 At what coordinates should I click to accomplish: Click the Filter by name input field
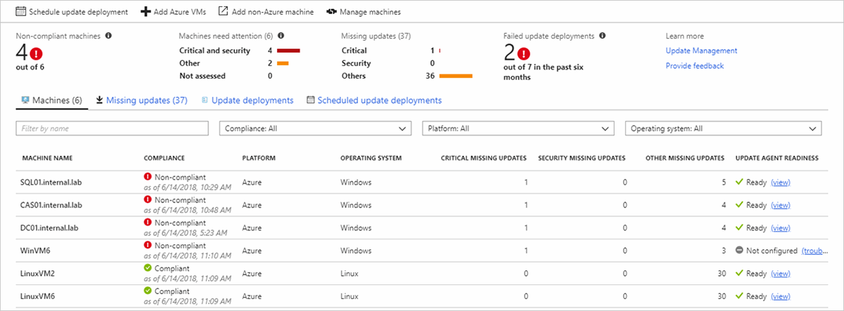click(113, 128)
